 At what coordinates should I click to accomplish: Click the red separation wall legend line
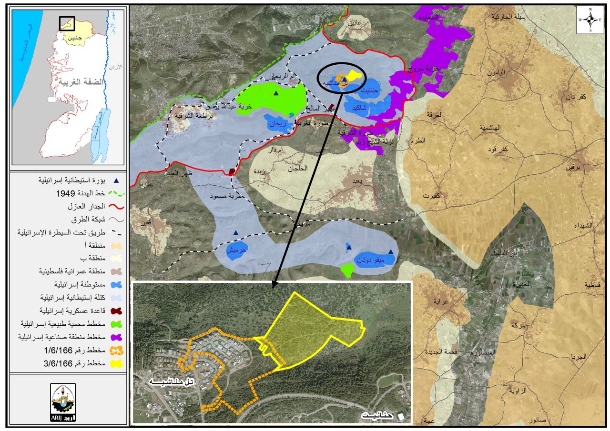point(118,207)
